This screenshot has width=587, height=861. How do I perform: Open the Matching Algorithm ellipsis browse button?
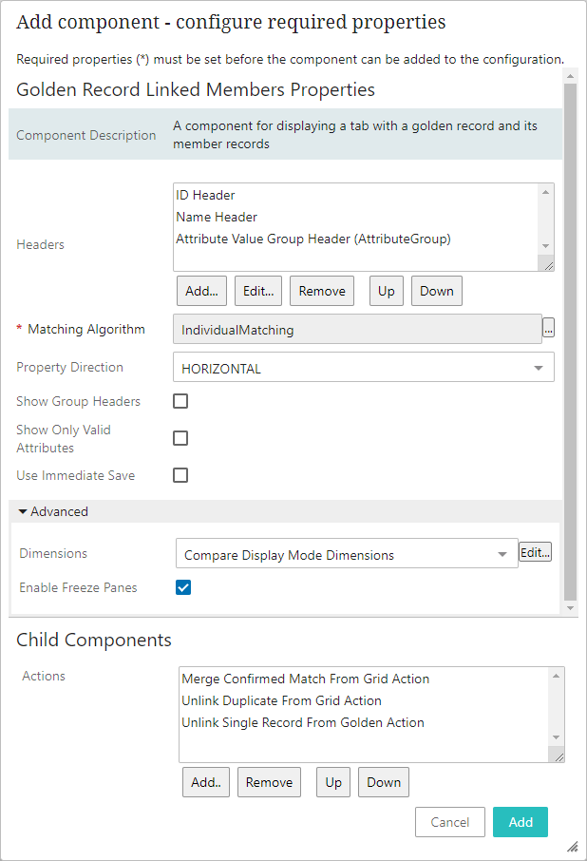click(548, 329)
